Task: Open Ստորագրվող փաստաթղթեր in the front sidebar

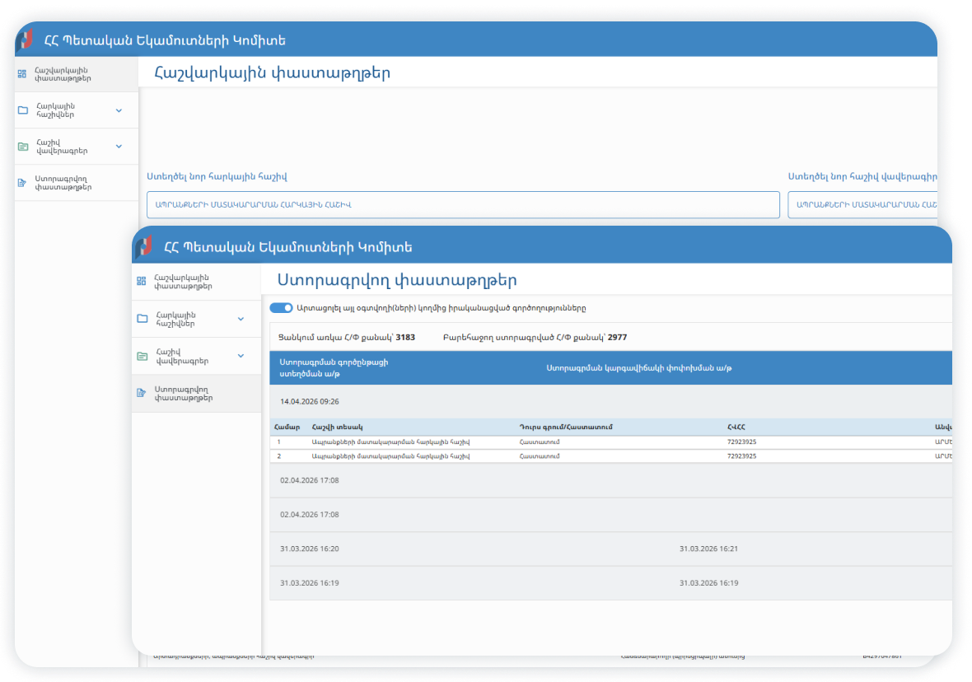Action: (183, 393)
